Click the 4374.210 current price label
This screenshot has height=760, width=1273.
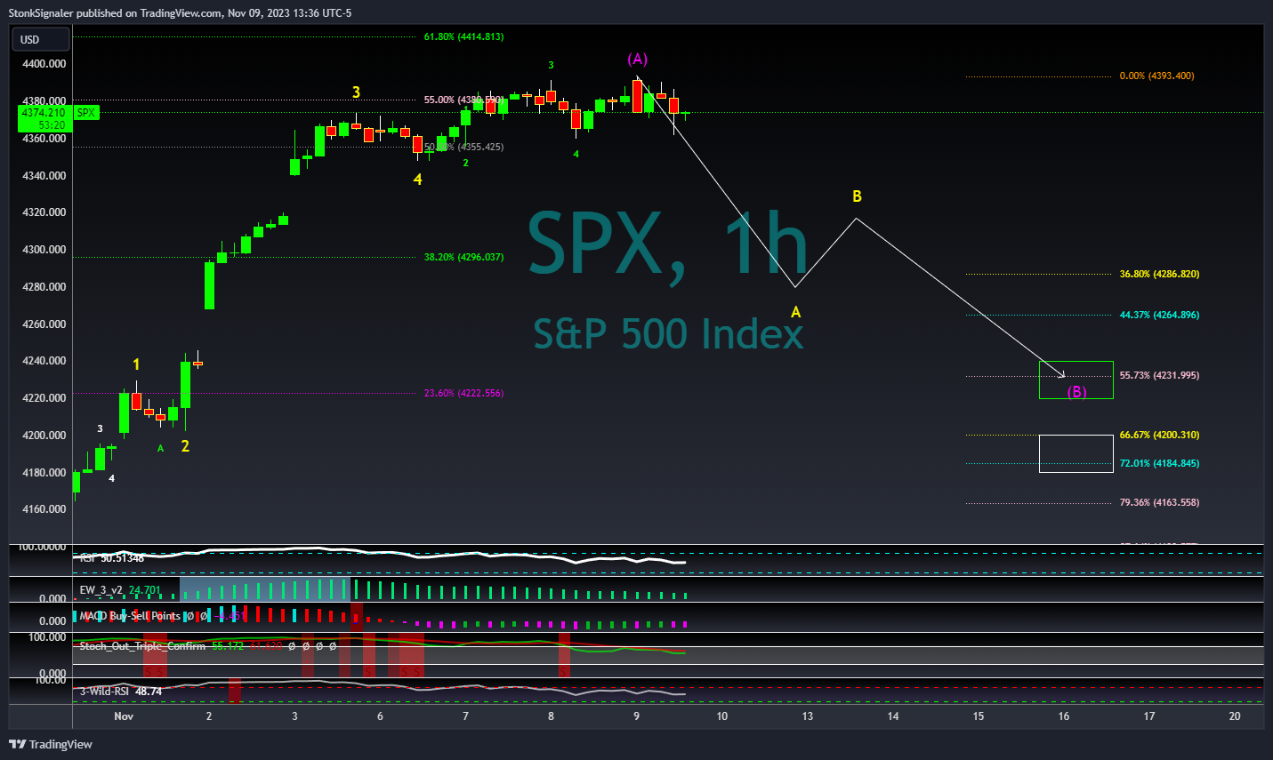tap(43, 113)
